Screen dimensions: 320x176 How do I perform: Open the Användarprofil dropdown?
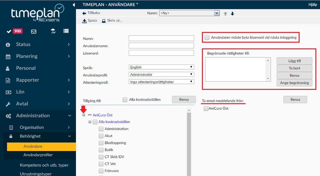[162, 74]
